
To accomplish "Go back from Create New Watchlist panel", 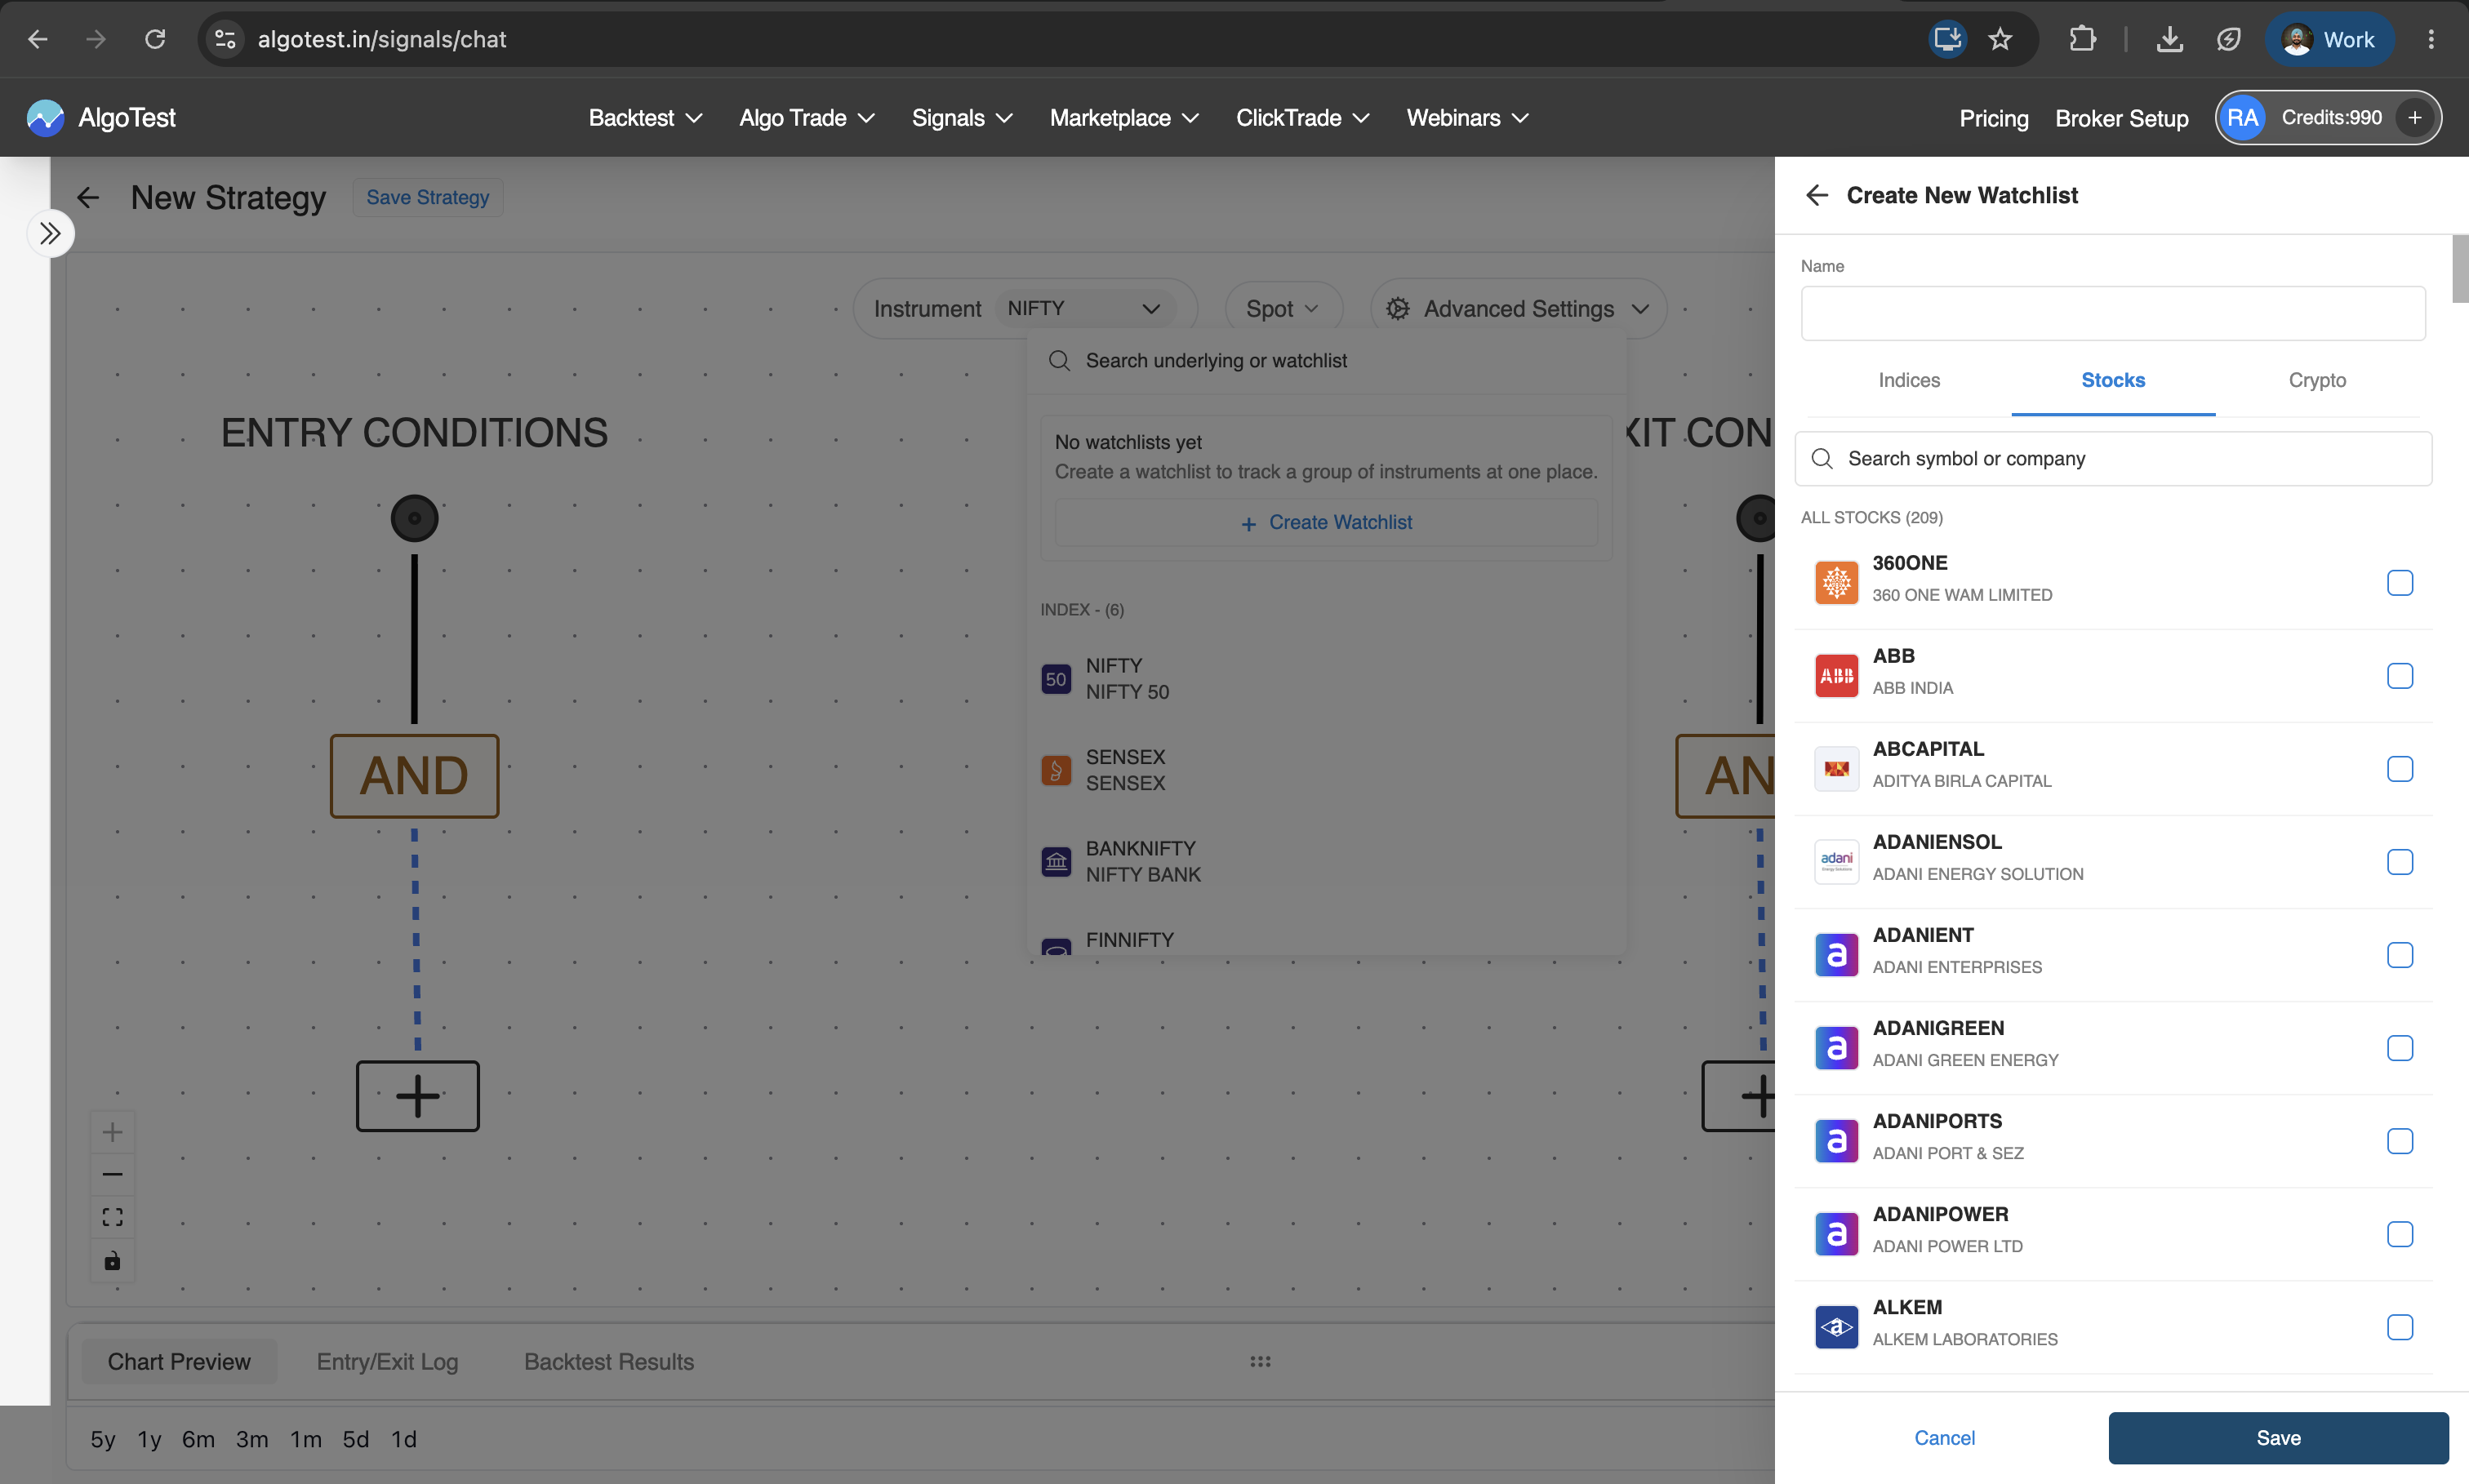I will [x=1817, y=195].
